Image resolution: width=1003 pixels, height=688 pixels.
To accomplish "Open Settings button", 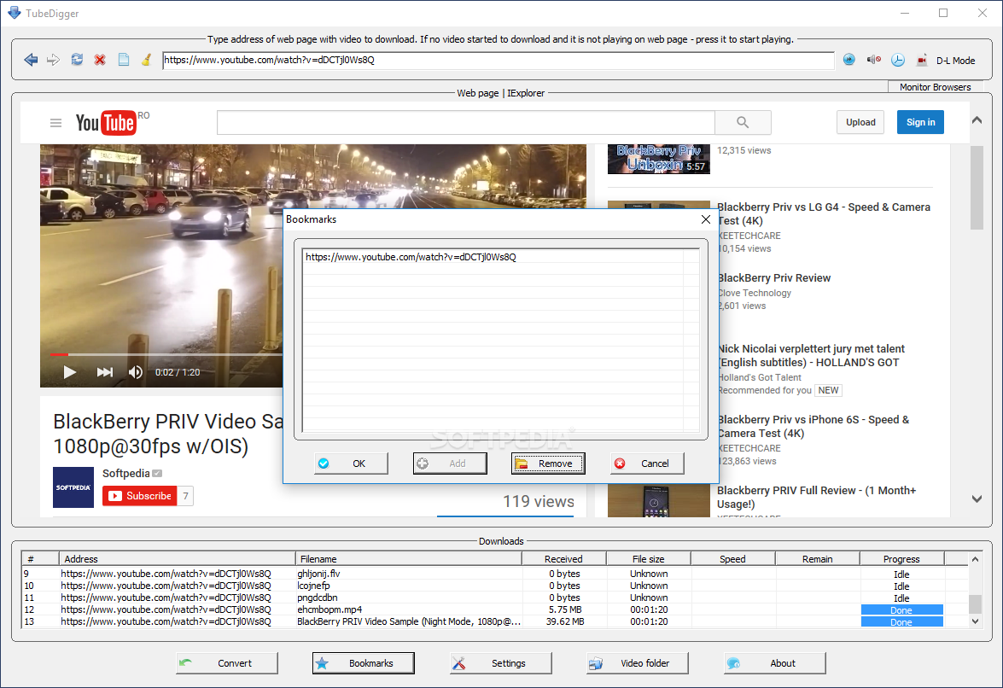I will (x=501, y=663).
